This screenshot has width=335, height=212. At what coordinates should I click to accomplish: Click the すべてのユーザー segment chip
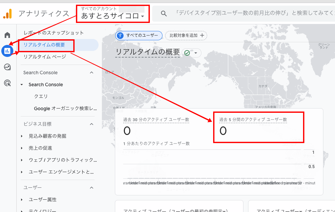coord(139,35)
